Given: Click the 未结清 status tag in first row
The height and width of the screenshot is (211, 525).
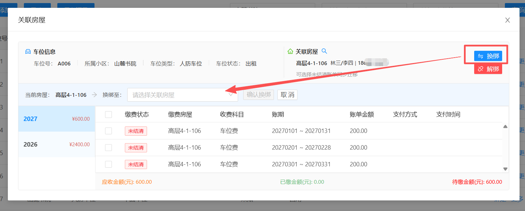Looking at the screenshot, I should click(136, 131).
